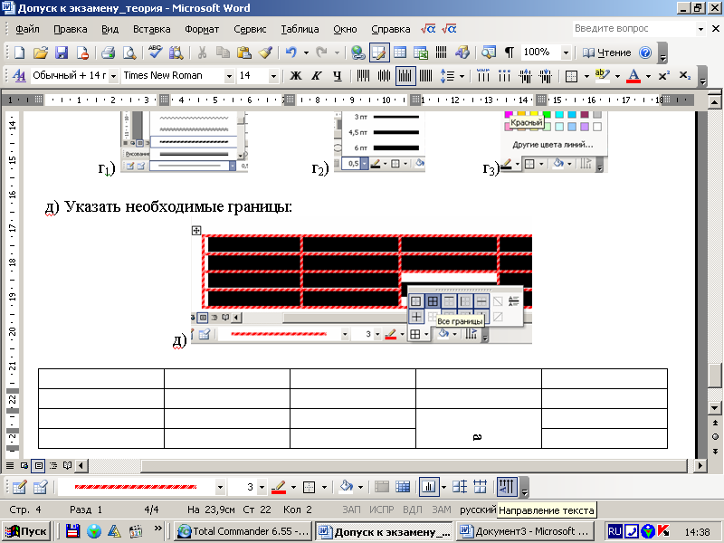This screenshot has width=724, height=543.
Task: Toggle underline Ч formatting
Action: 338,76
